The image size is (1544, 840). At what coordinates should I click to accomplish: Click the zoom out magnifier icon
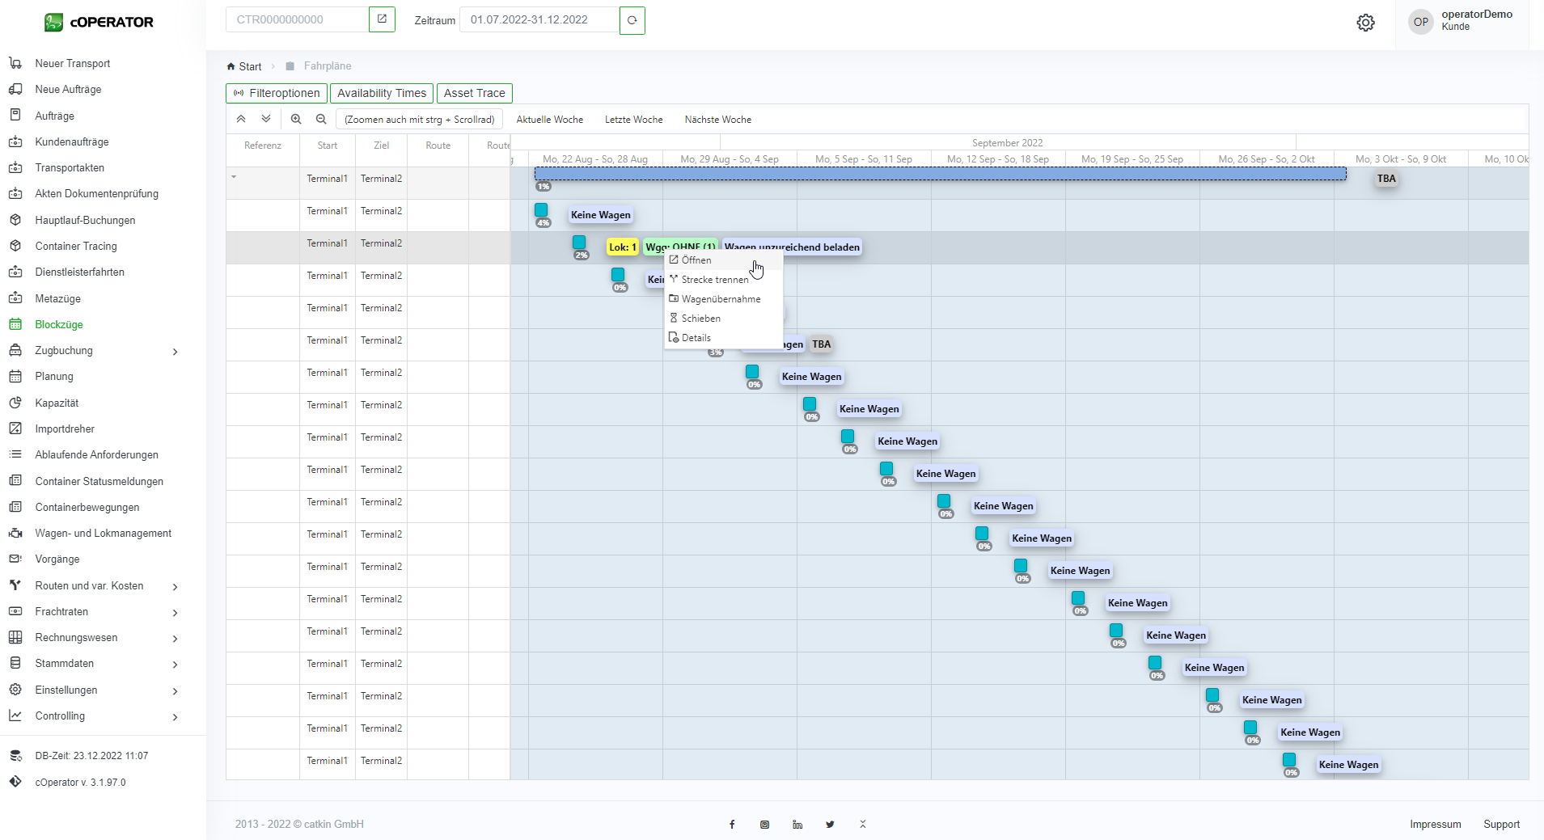(x=321, y=119)
